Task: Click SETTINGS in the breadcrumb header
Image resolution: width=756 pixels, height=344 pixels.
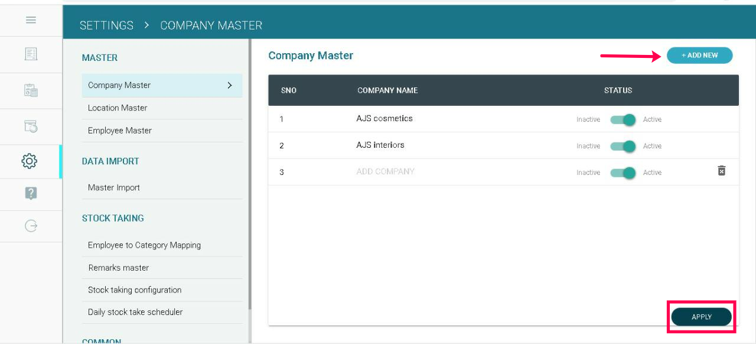Action: (x=106, y=25)
